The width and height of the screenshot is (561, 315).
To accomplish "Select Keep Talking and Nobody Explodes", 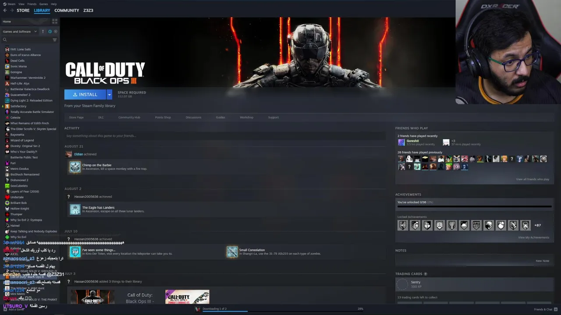I will tap(33, 231).
